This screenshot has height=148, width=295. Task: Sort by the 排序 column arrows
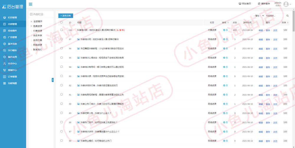point(288,23)
